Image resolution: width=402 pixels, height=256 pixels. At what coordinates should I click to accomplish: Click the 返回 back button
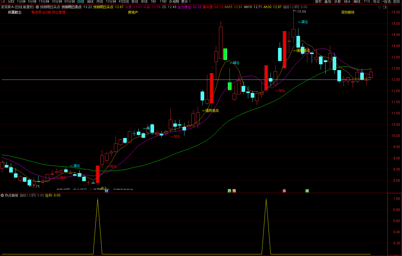click(x=396, y=2)
